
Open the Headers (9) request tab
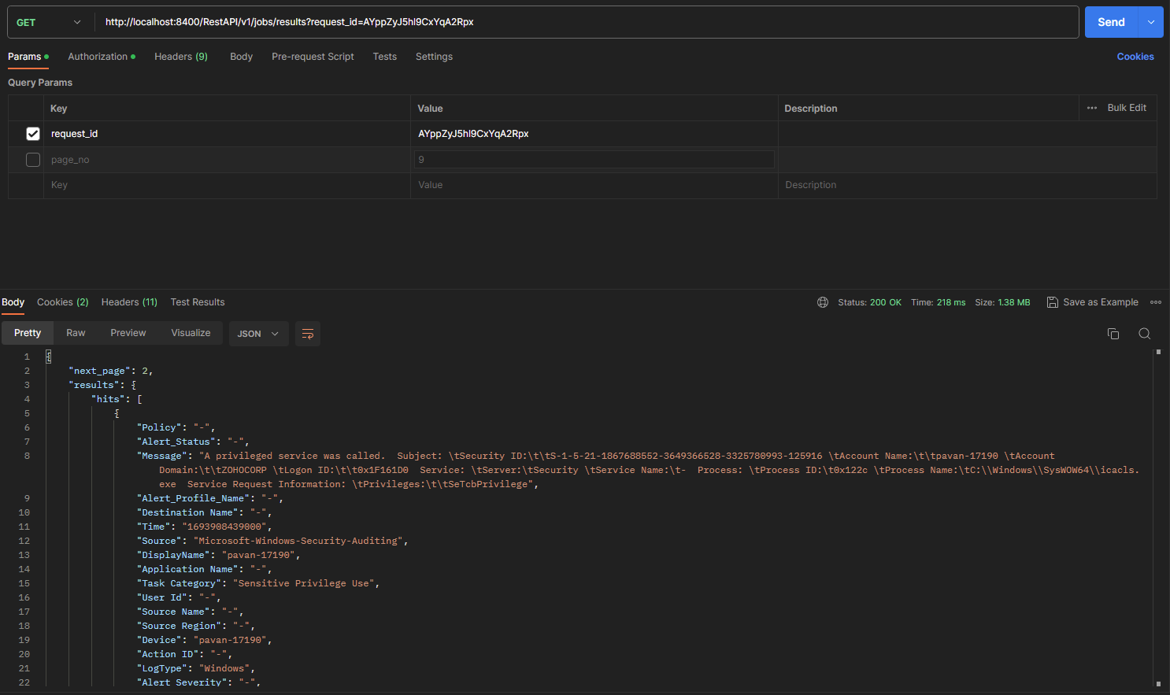180,56
